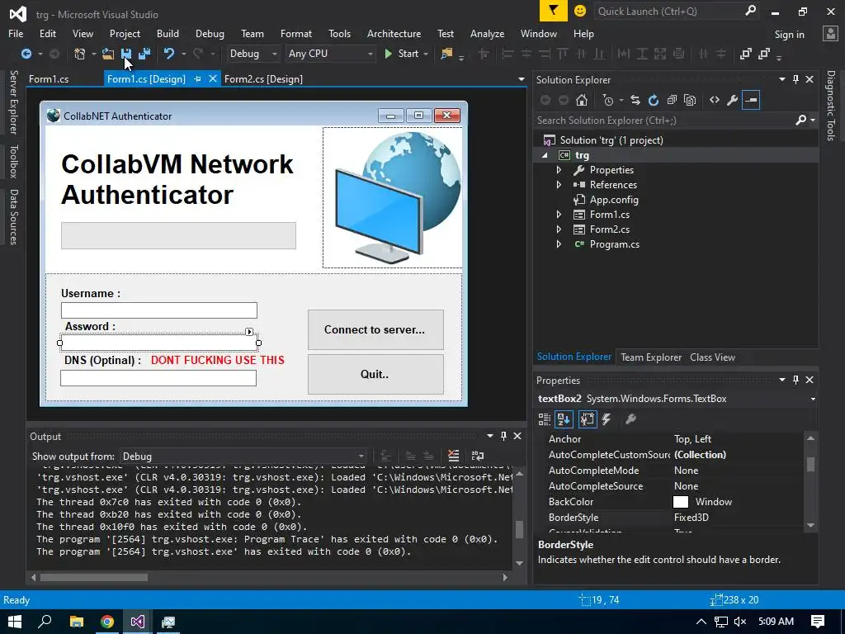Show the Events lightning icon in Properties

(x=607, y=419)
